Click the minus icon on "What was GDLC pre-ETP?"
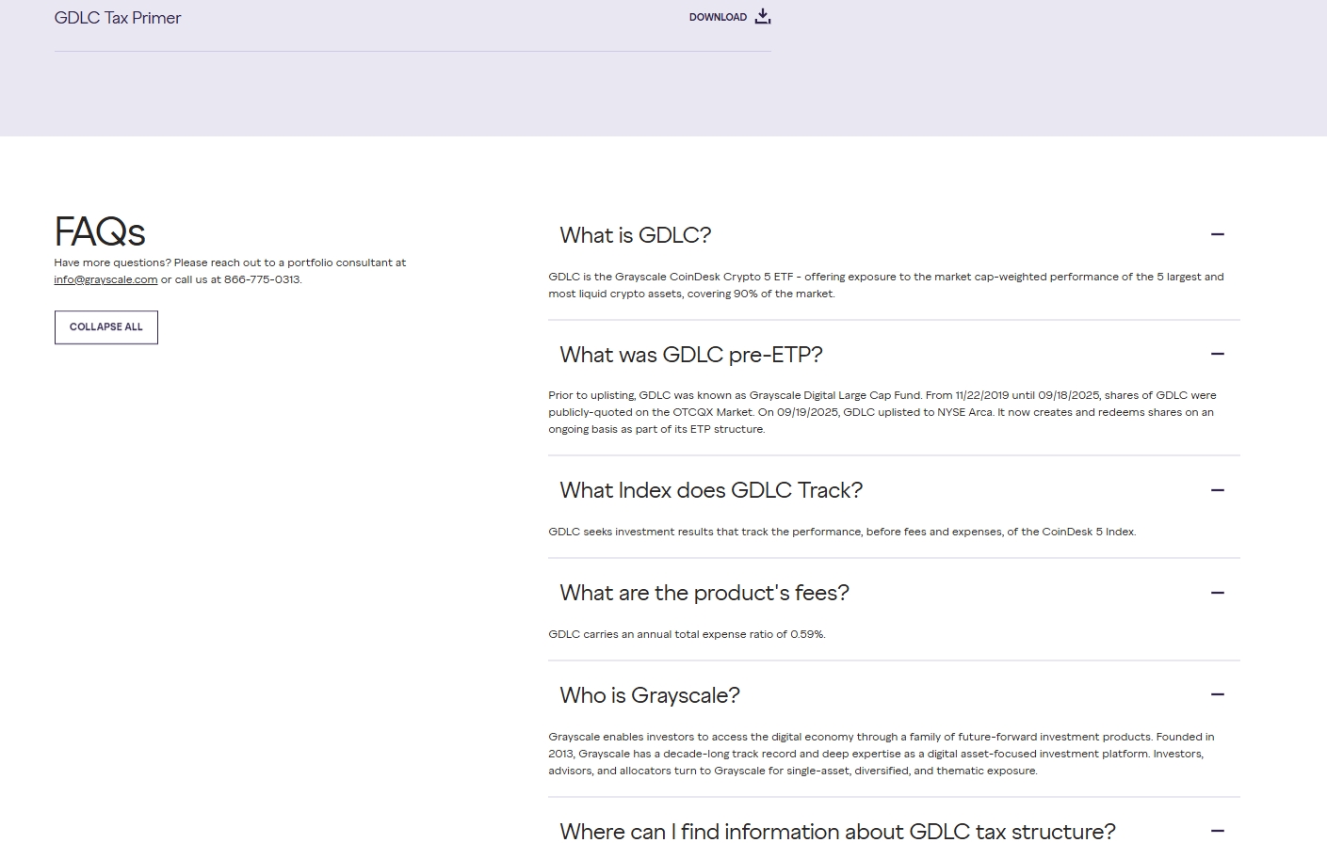1327x843 pixels. click(1217, 354)
